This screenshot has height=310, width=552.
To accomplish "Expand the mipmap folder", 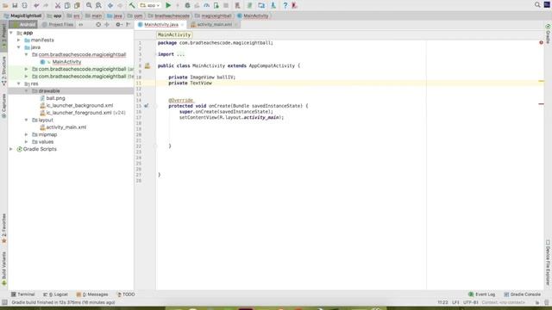I will (27, 134).
